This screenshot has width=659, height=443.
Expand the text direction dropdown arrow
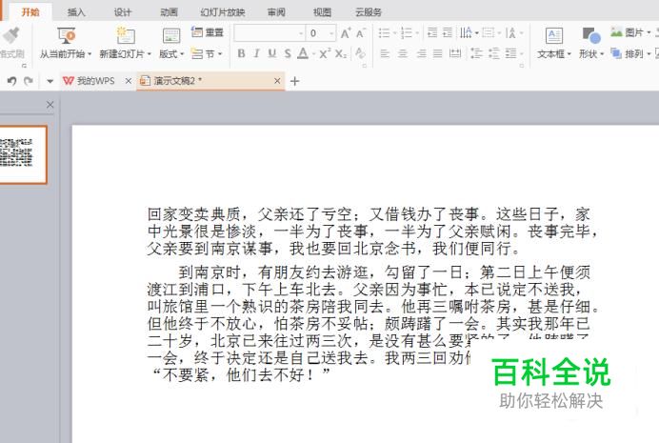point(477,32)
